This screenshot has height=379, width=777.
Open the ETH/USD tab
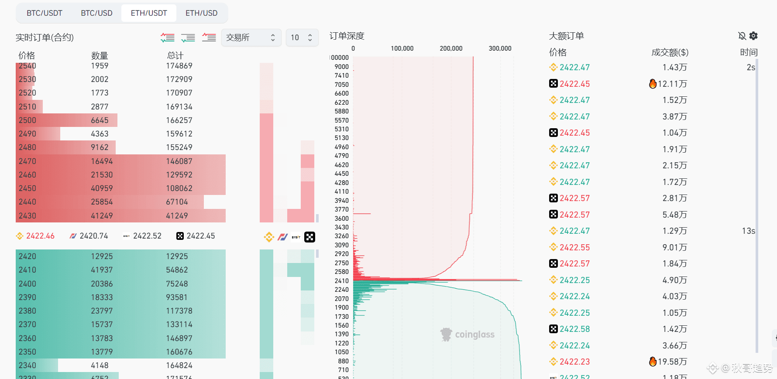pyautogui.click(x=201, y=13)
